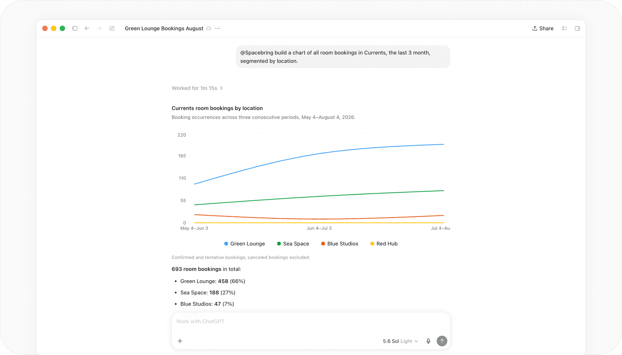Open the task list icon near Share
The height and width of the screenshot is (355, 622).
click(565, 28)
